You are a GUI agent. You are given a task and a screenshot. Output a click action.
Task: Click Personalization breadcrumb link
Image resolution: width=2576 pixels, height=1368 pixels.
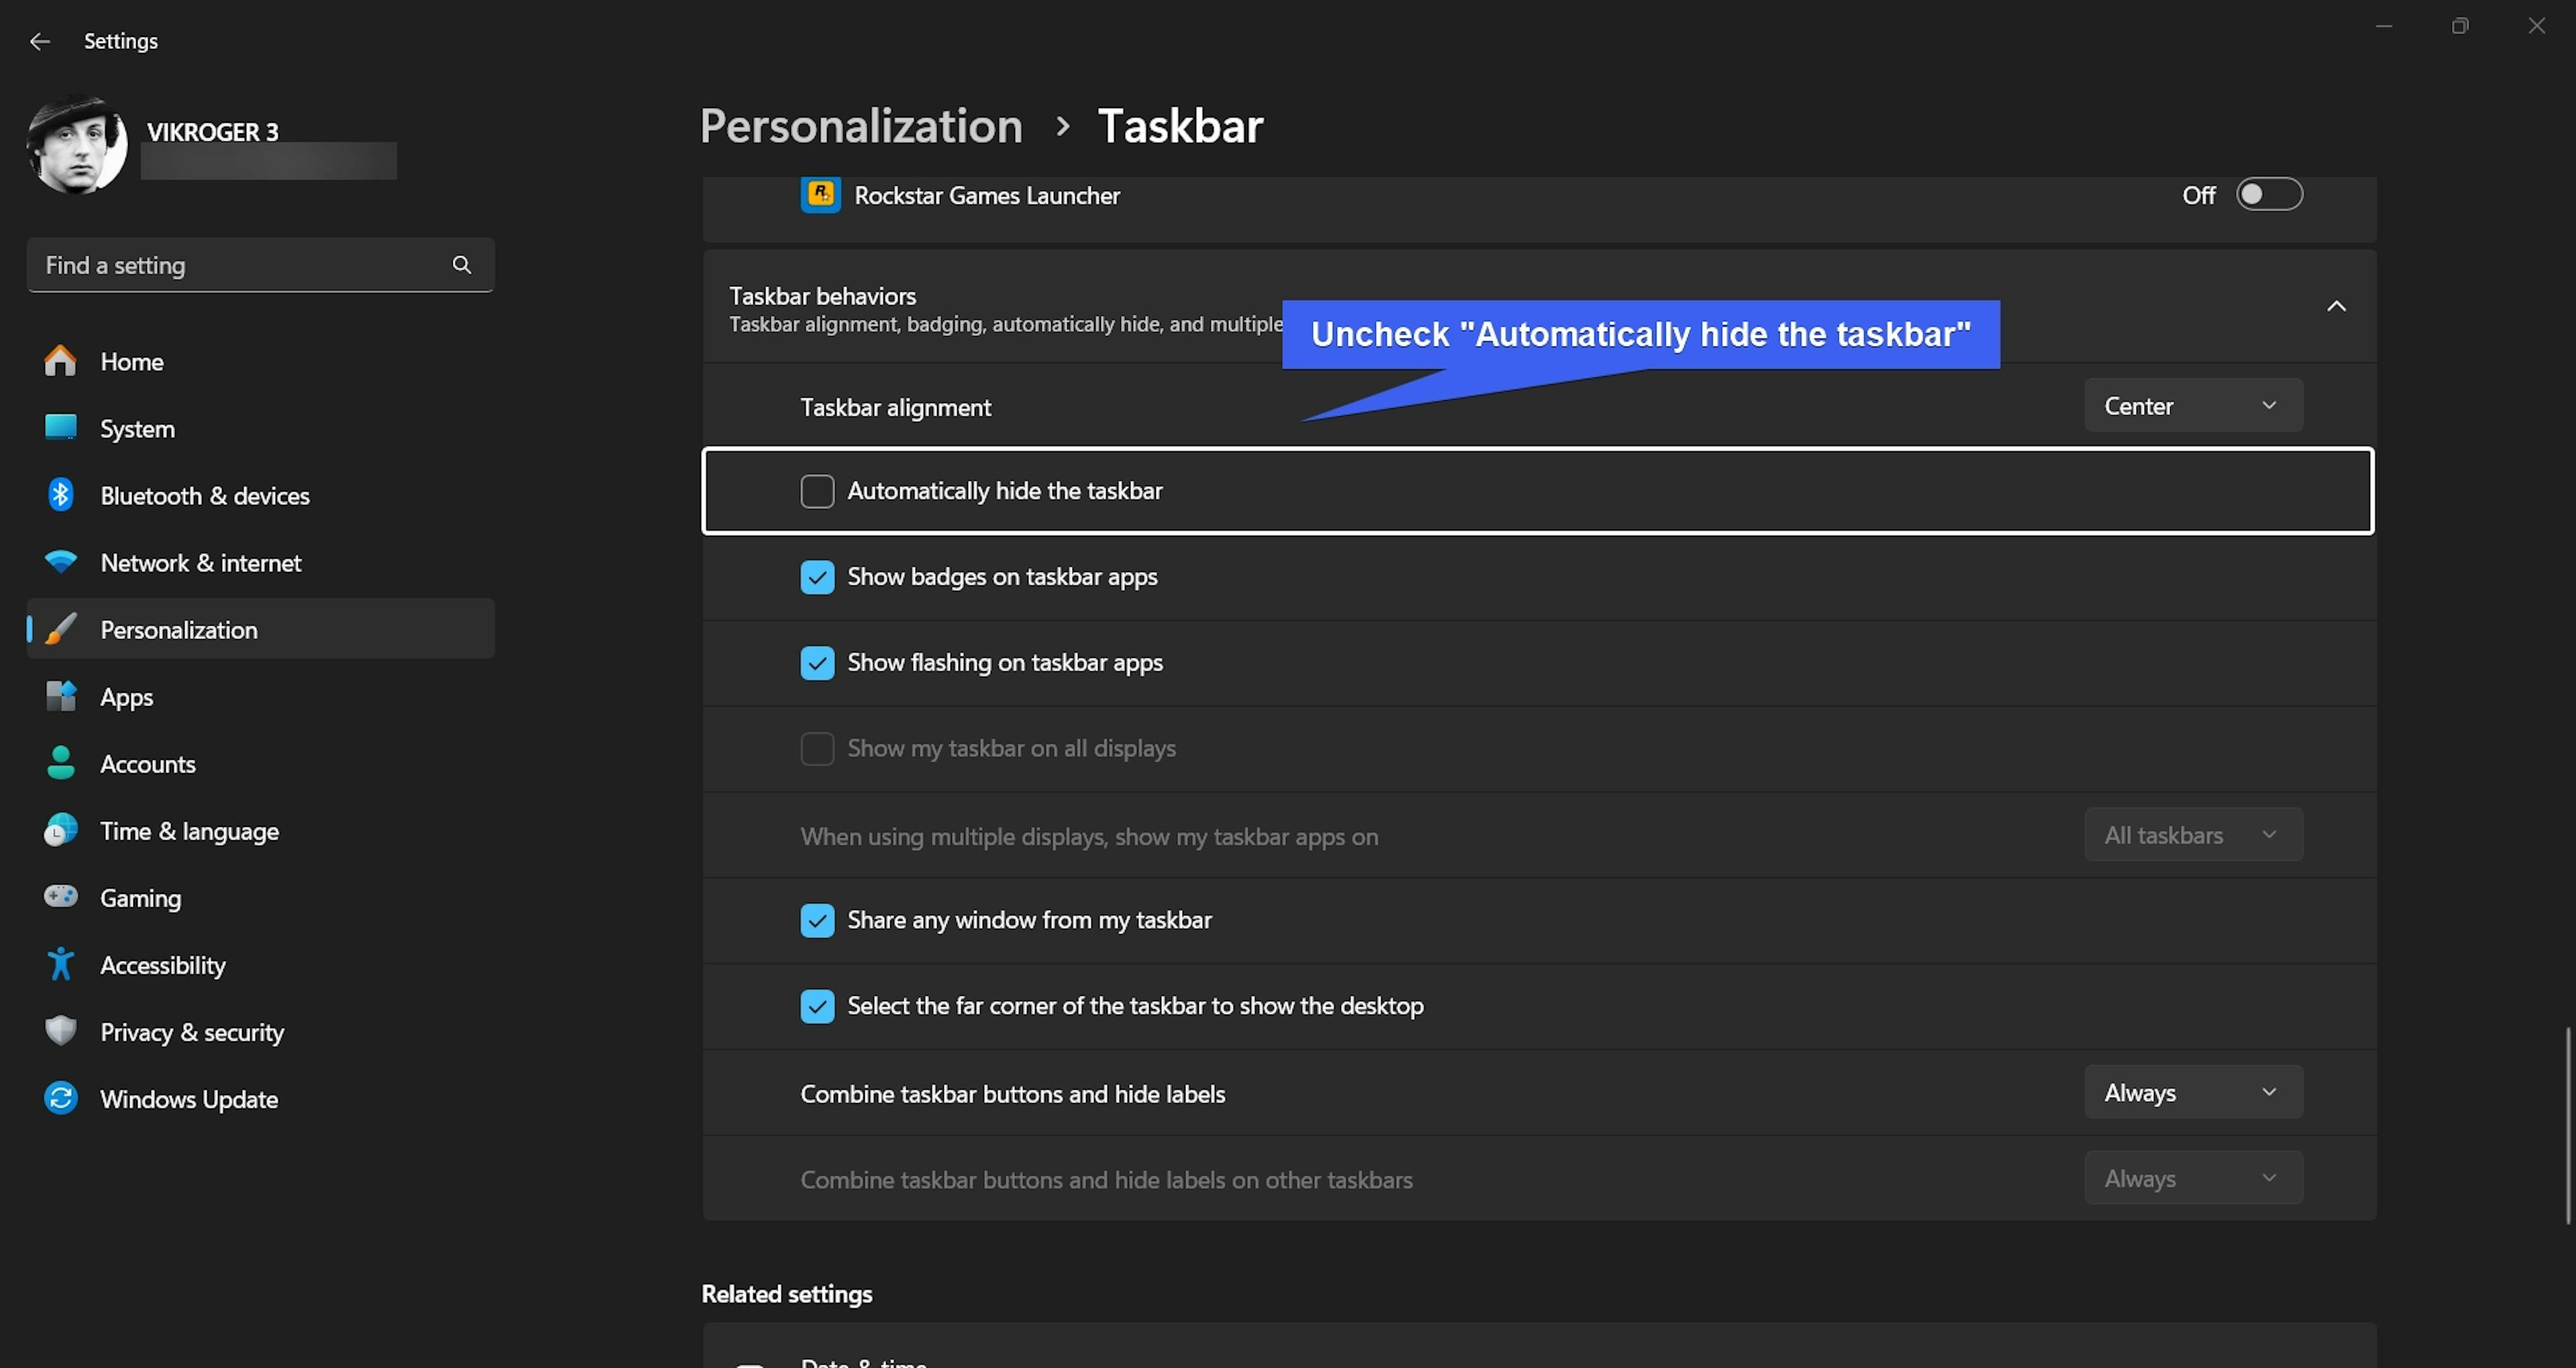pyautogui.click(x=861, y=126)
